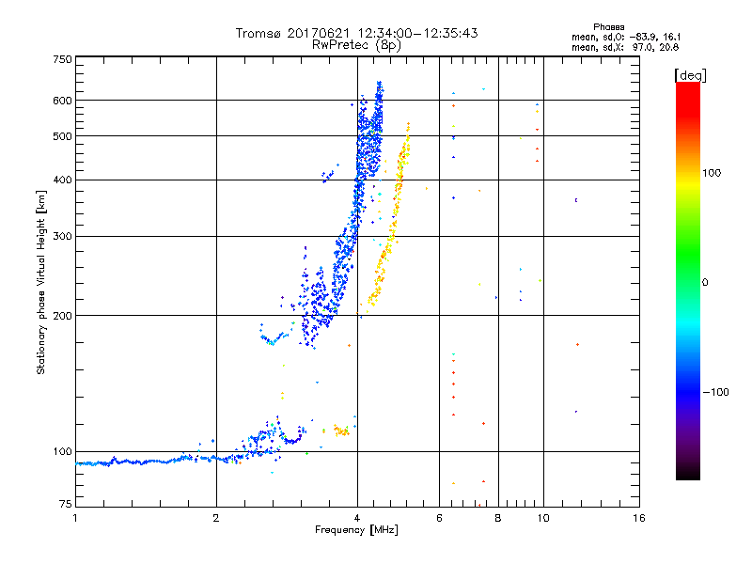Click the y-axis tick label '750'

(x=62, y=59)
